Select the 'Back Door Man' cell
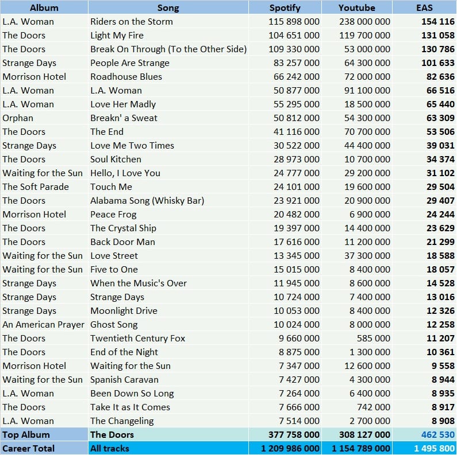457x455 pixels. coord(168,242)
